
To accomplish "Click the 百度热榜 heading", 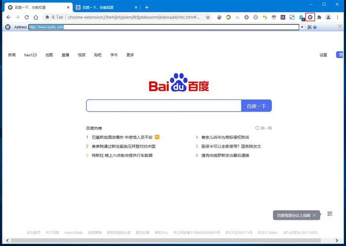I will click(94, 128).
